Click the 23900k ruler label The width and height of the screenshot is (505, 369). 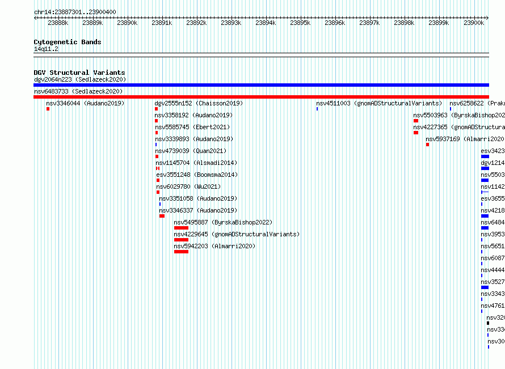coord(474,23)
